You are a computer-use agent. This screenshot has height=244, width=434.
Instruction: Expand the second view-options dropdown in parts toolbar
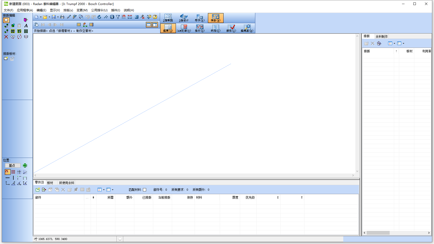click(113, 190)
